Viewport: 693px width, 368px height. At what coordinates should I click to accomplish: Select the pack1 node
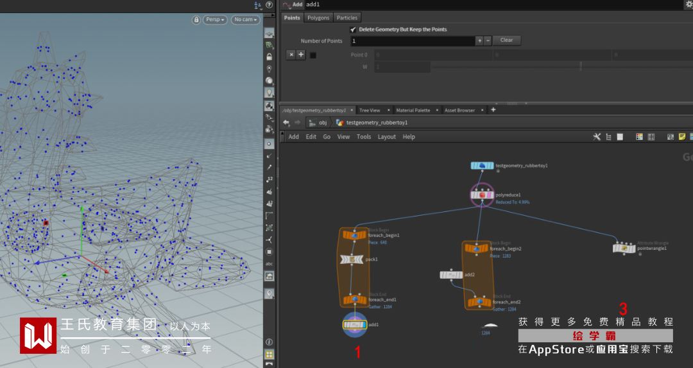pyautogui.click(x=351, y=259)
